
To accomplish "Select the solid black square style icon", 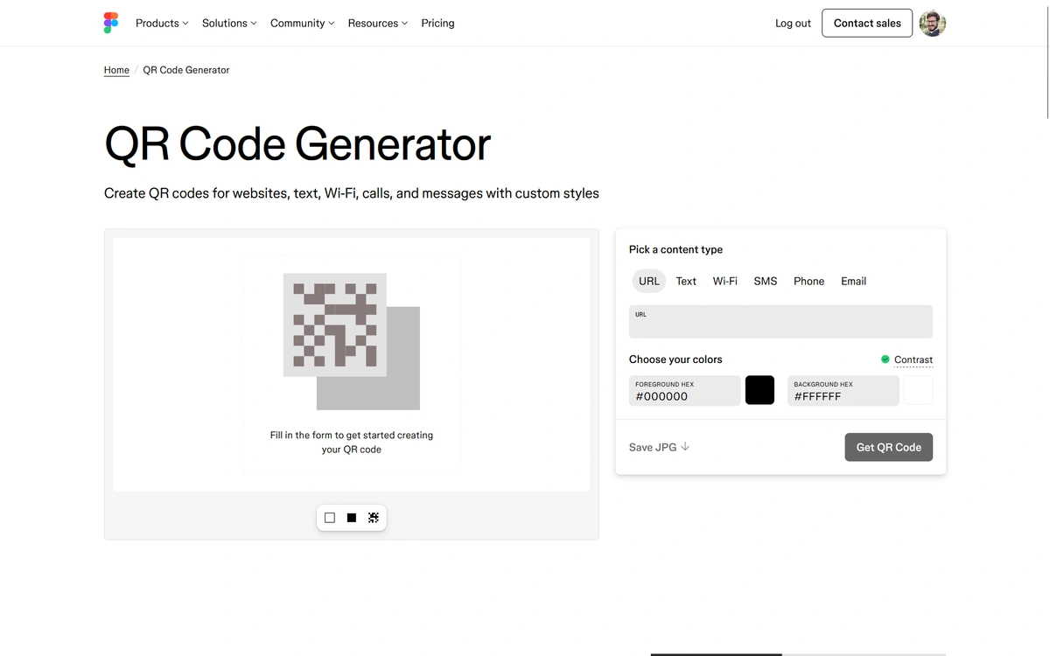I will click(352, 518).
